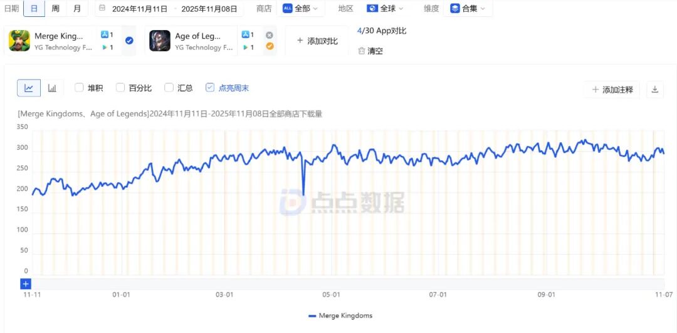Click the 09-01 axis label

tap(546, 295)
